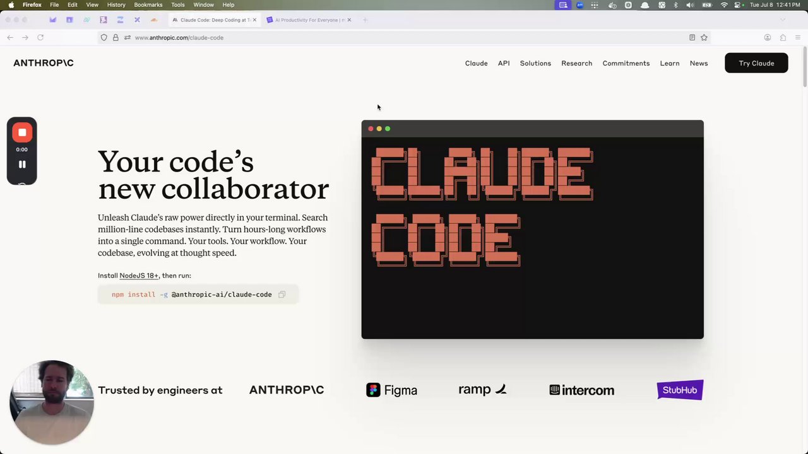Switch to AI Productivity For Everyone tab

[309, 20]
